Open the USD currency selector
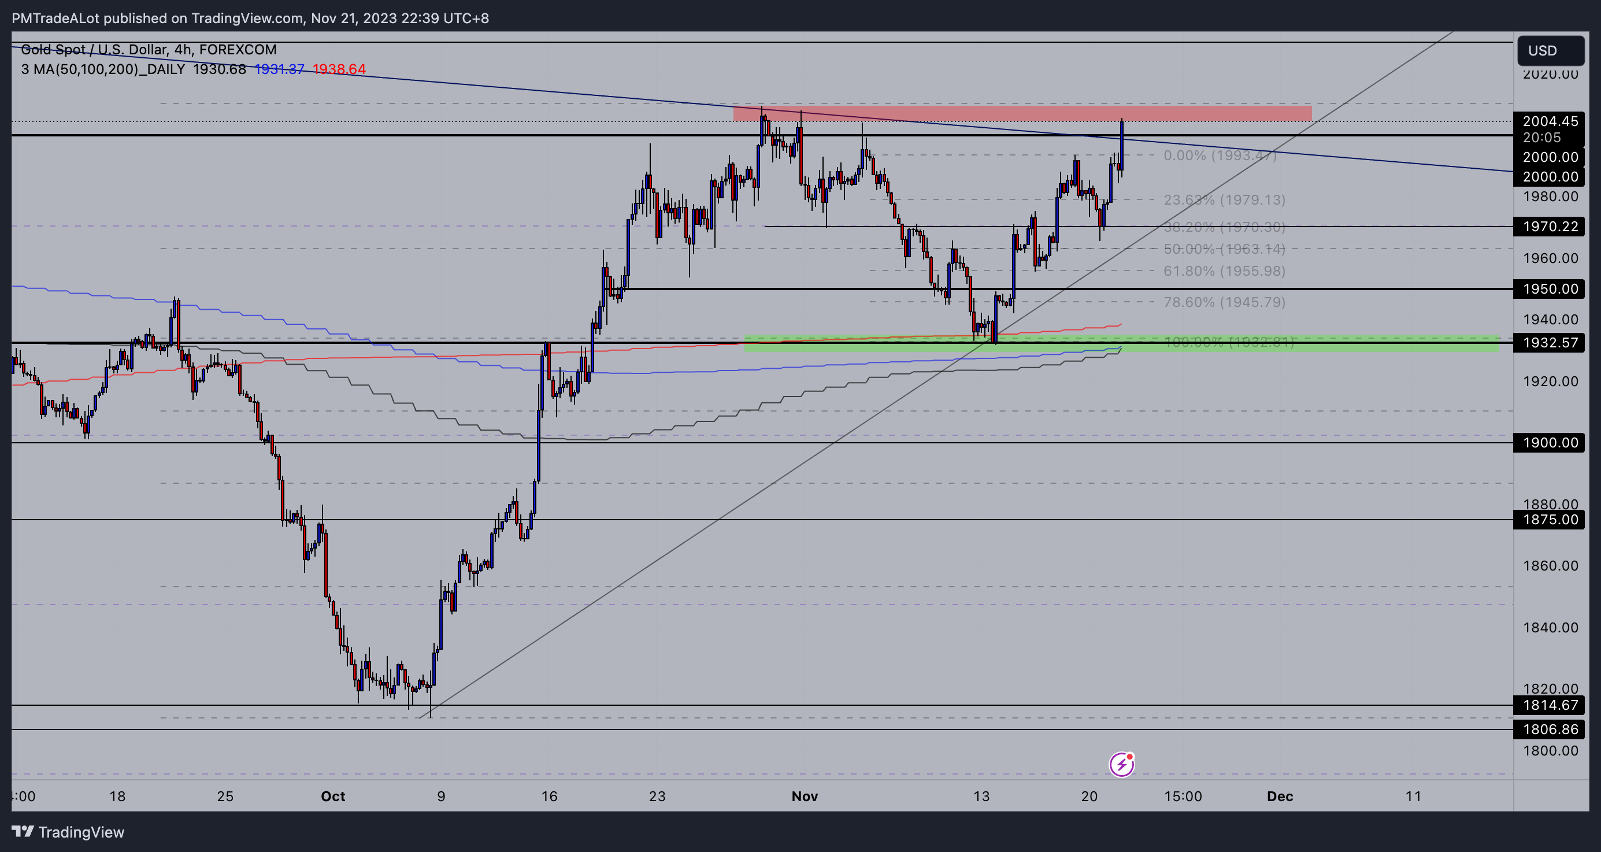The width and height of the screenshot is (1601, 852). (x=1551, y=50)
